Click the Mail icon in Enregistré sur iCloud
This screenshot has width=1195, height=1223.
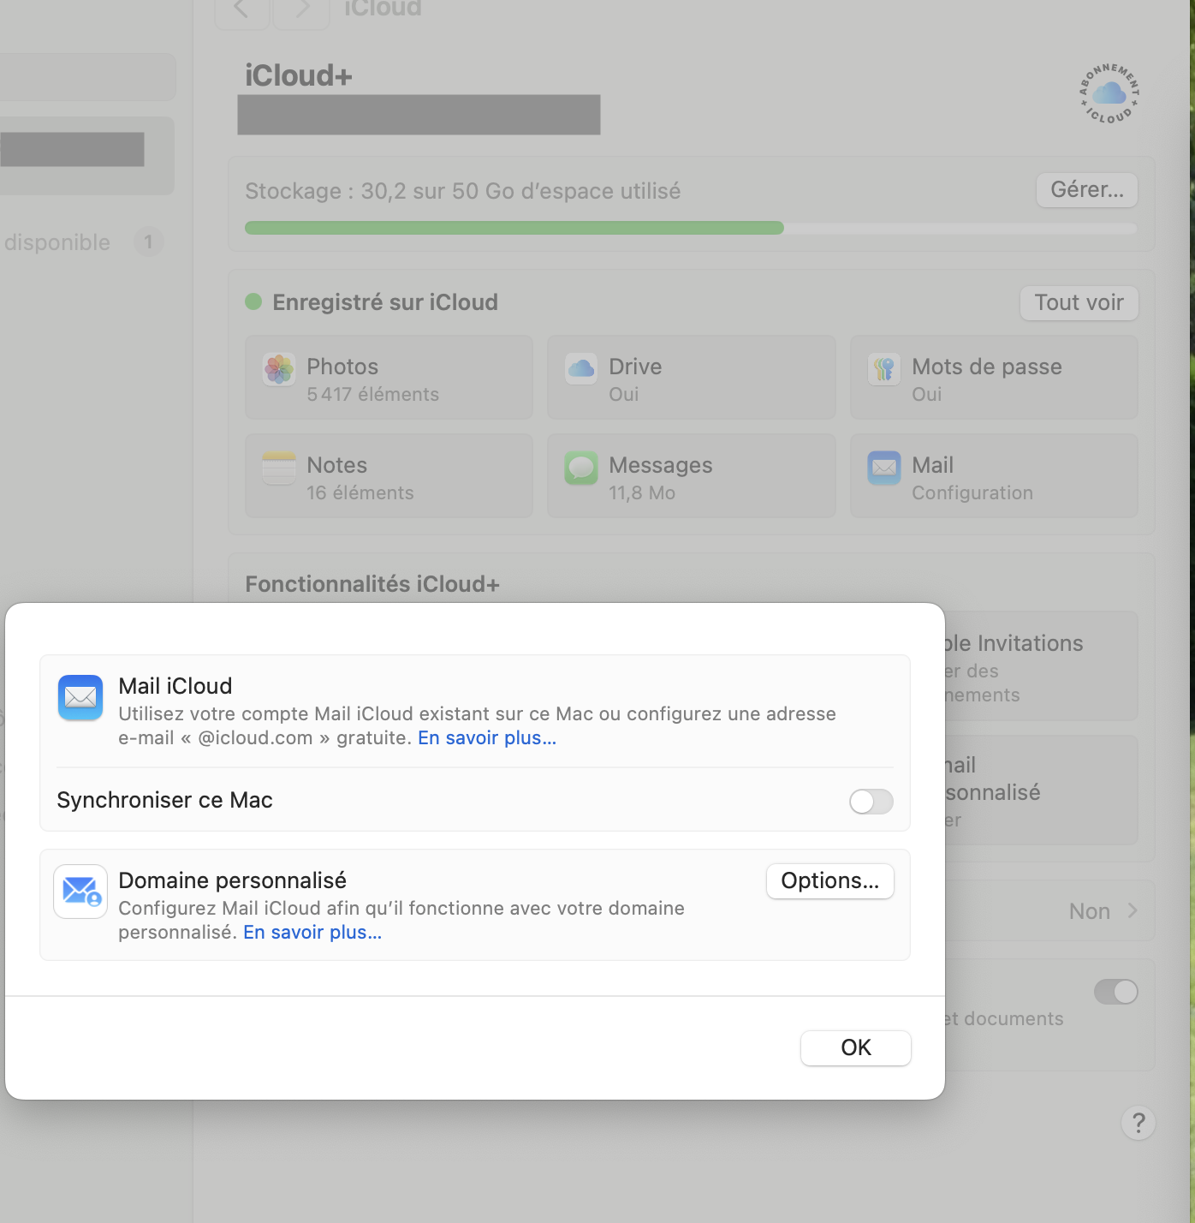click(884, 468)
